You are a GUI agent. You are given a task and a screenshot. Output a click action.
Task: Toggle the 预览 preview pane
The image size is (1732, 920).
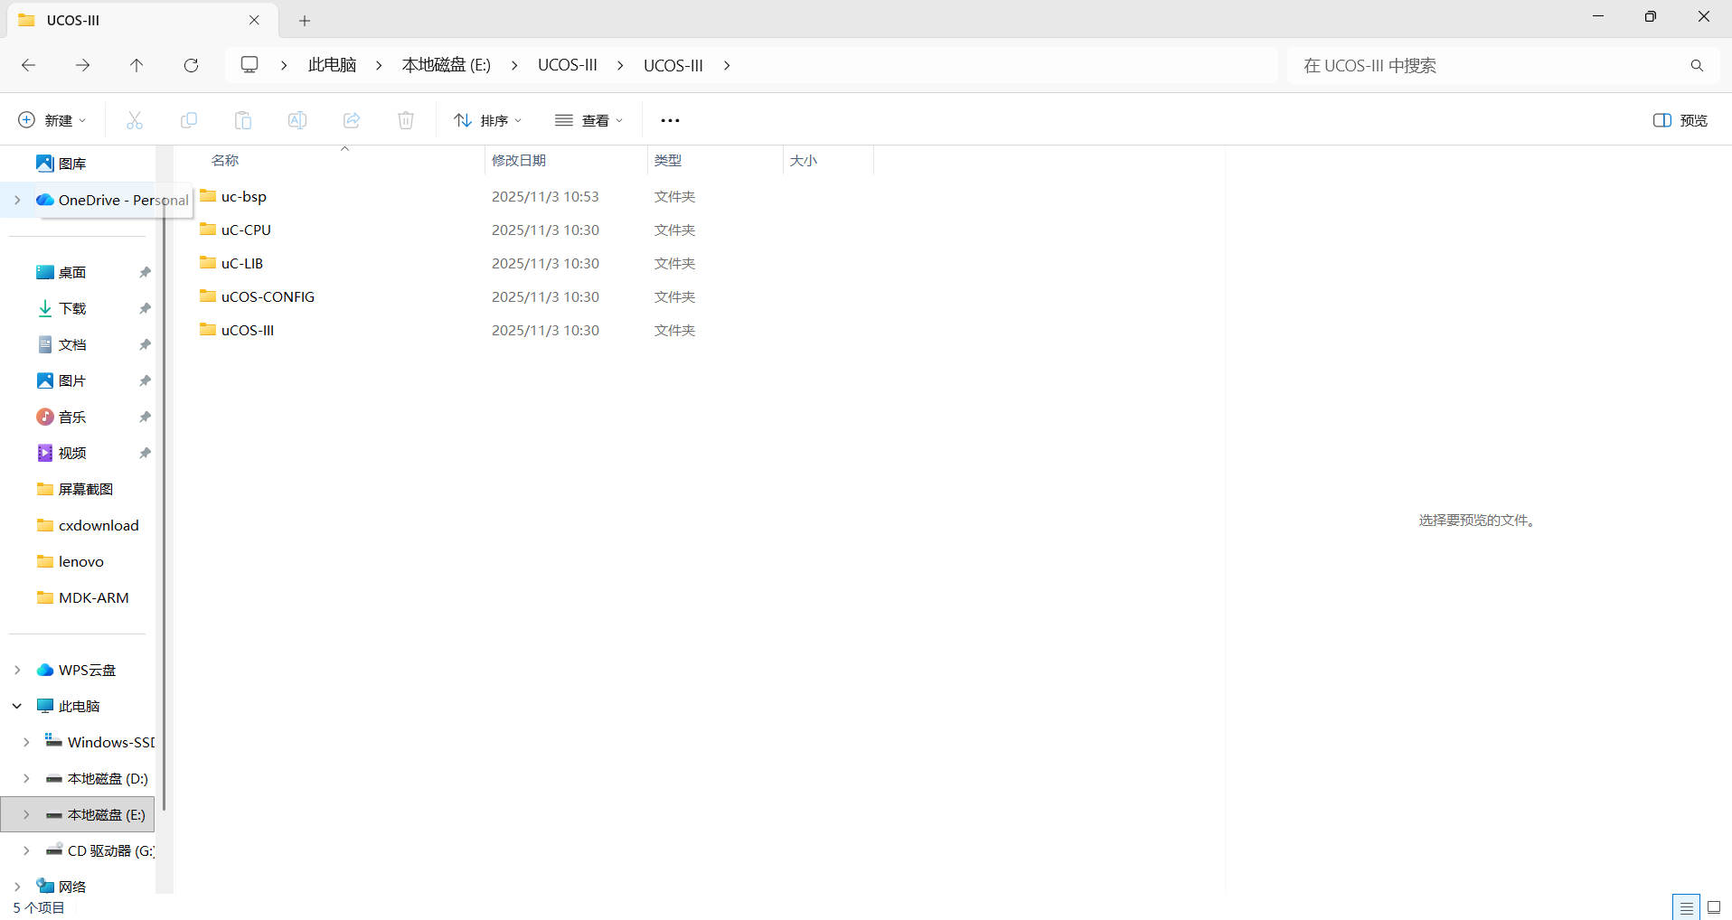[x=1680, y=120]
